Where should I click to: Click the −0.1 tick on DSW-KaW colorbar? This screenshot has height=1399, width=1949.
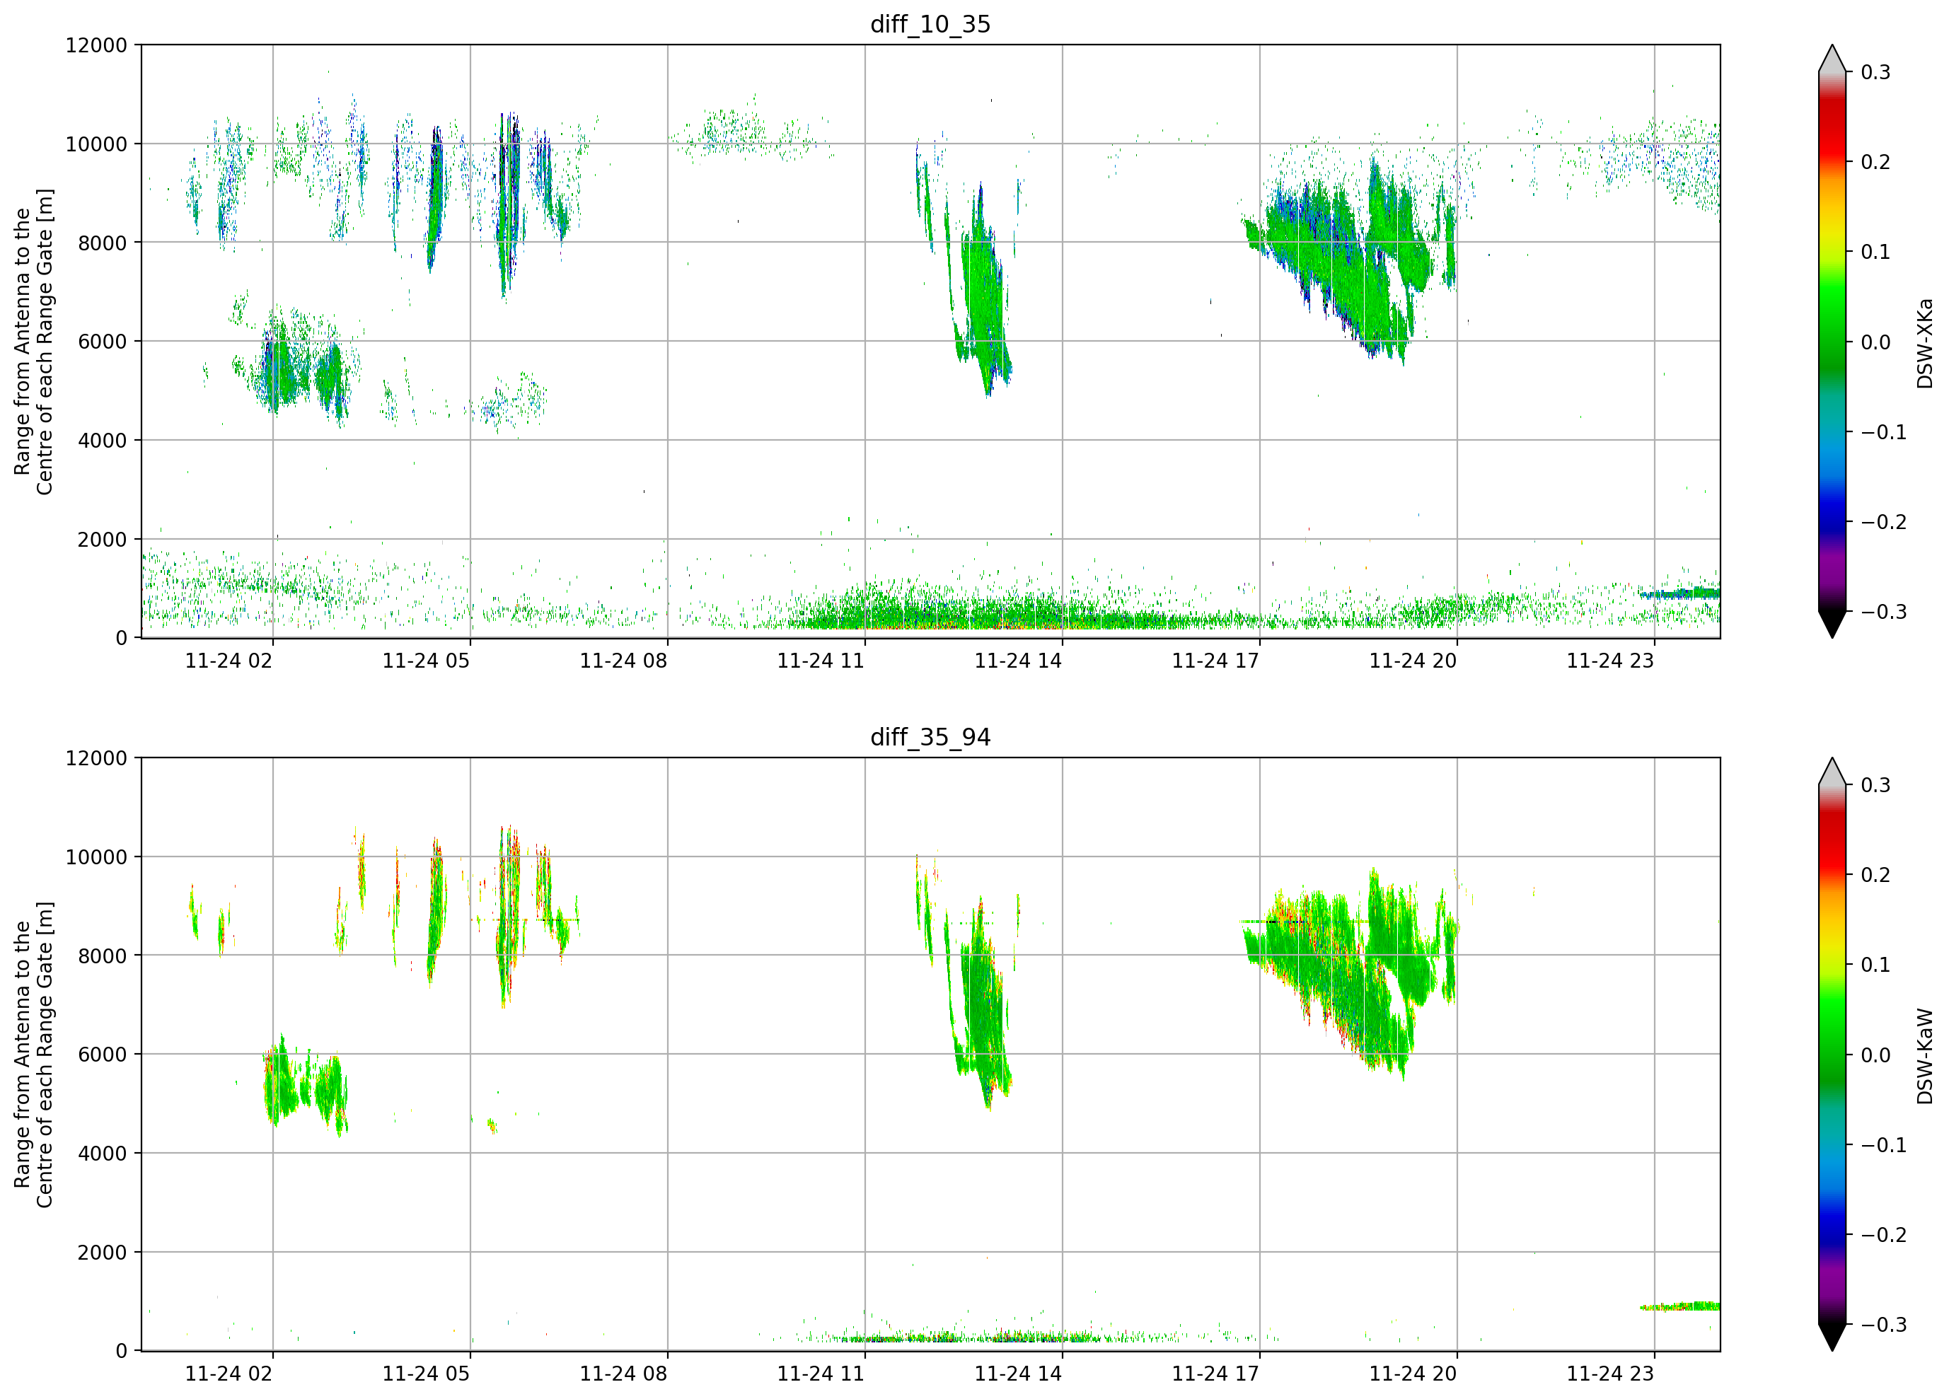[1884, 1146]
